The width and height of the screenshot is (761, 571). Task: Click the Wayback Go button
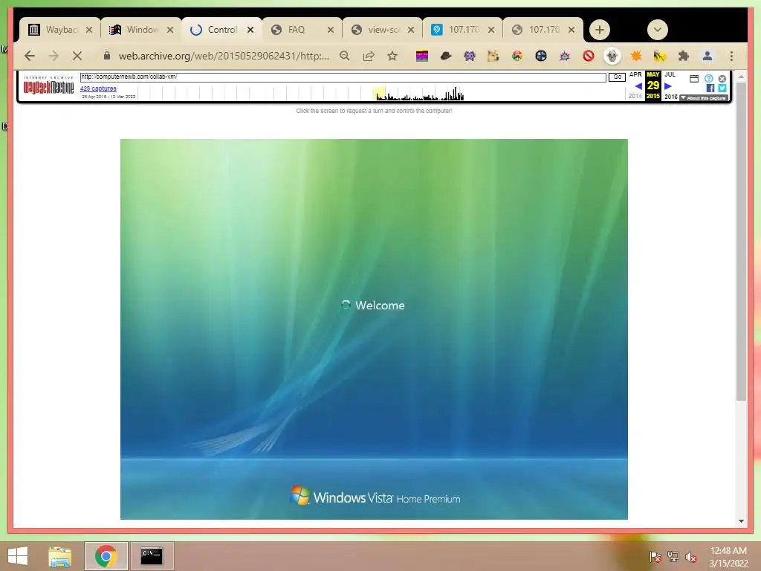617,77
